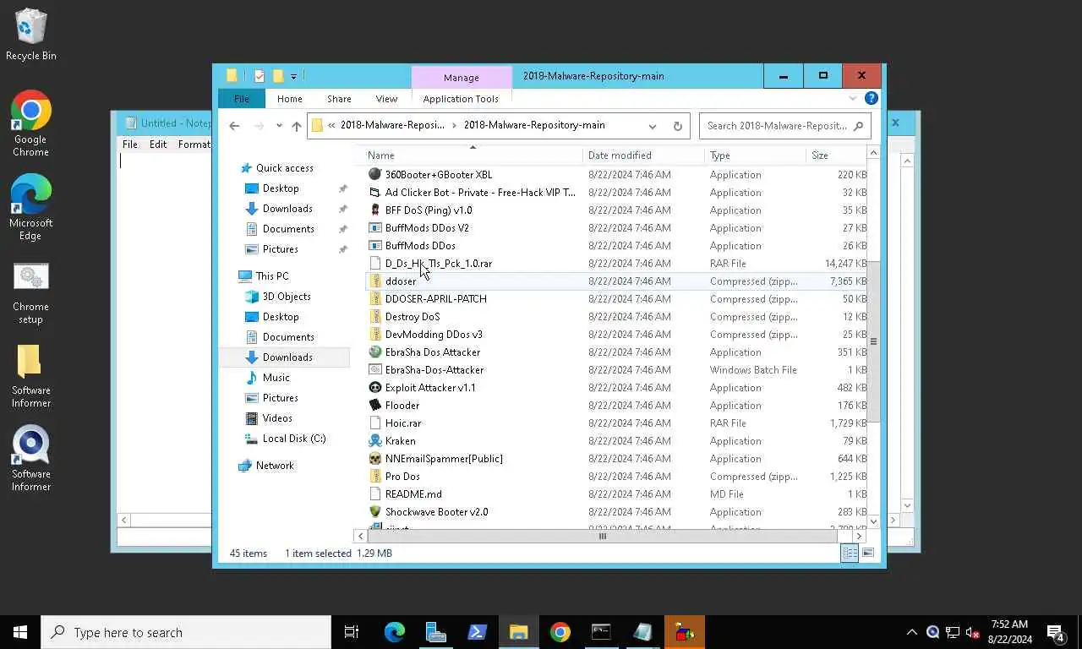Select This PC in navigation pane

271,276
